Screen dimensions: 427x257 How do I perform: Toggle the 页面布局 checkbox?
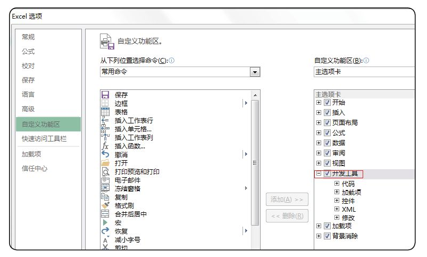click(x=327, y=122)
